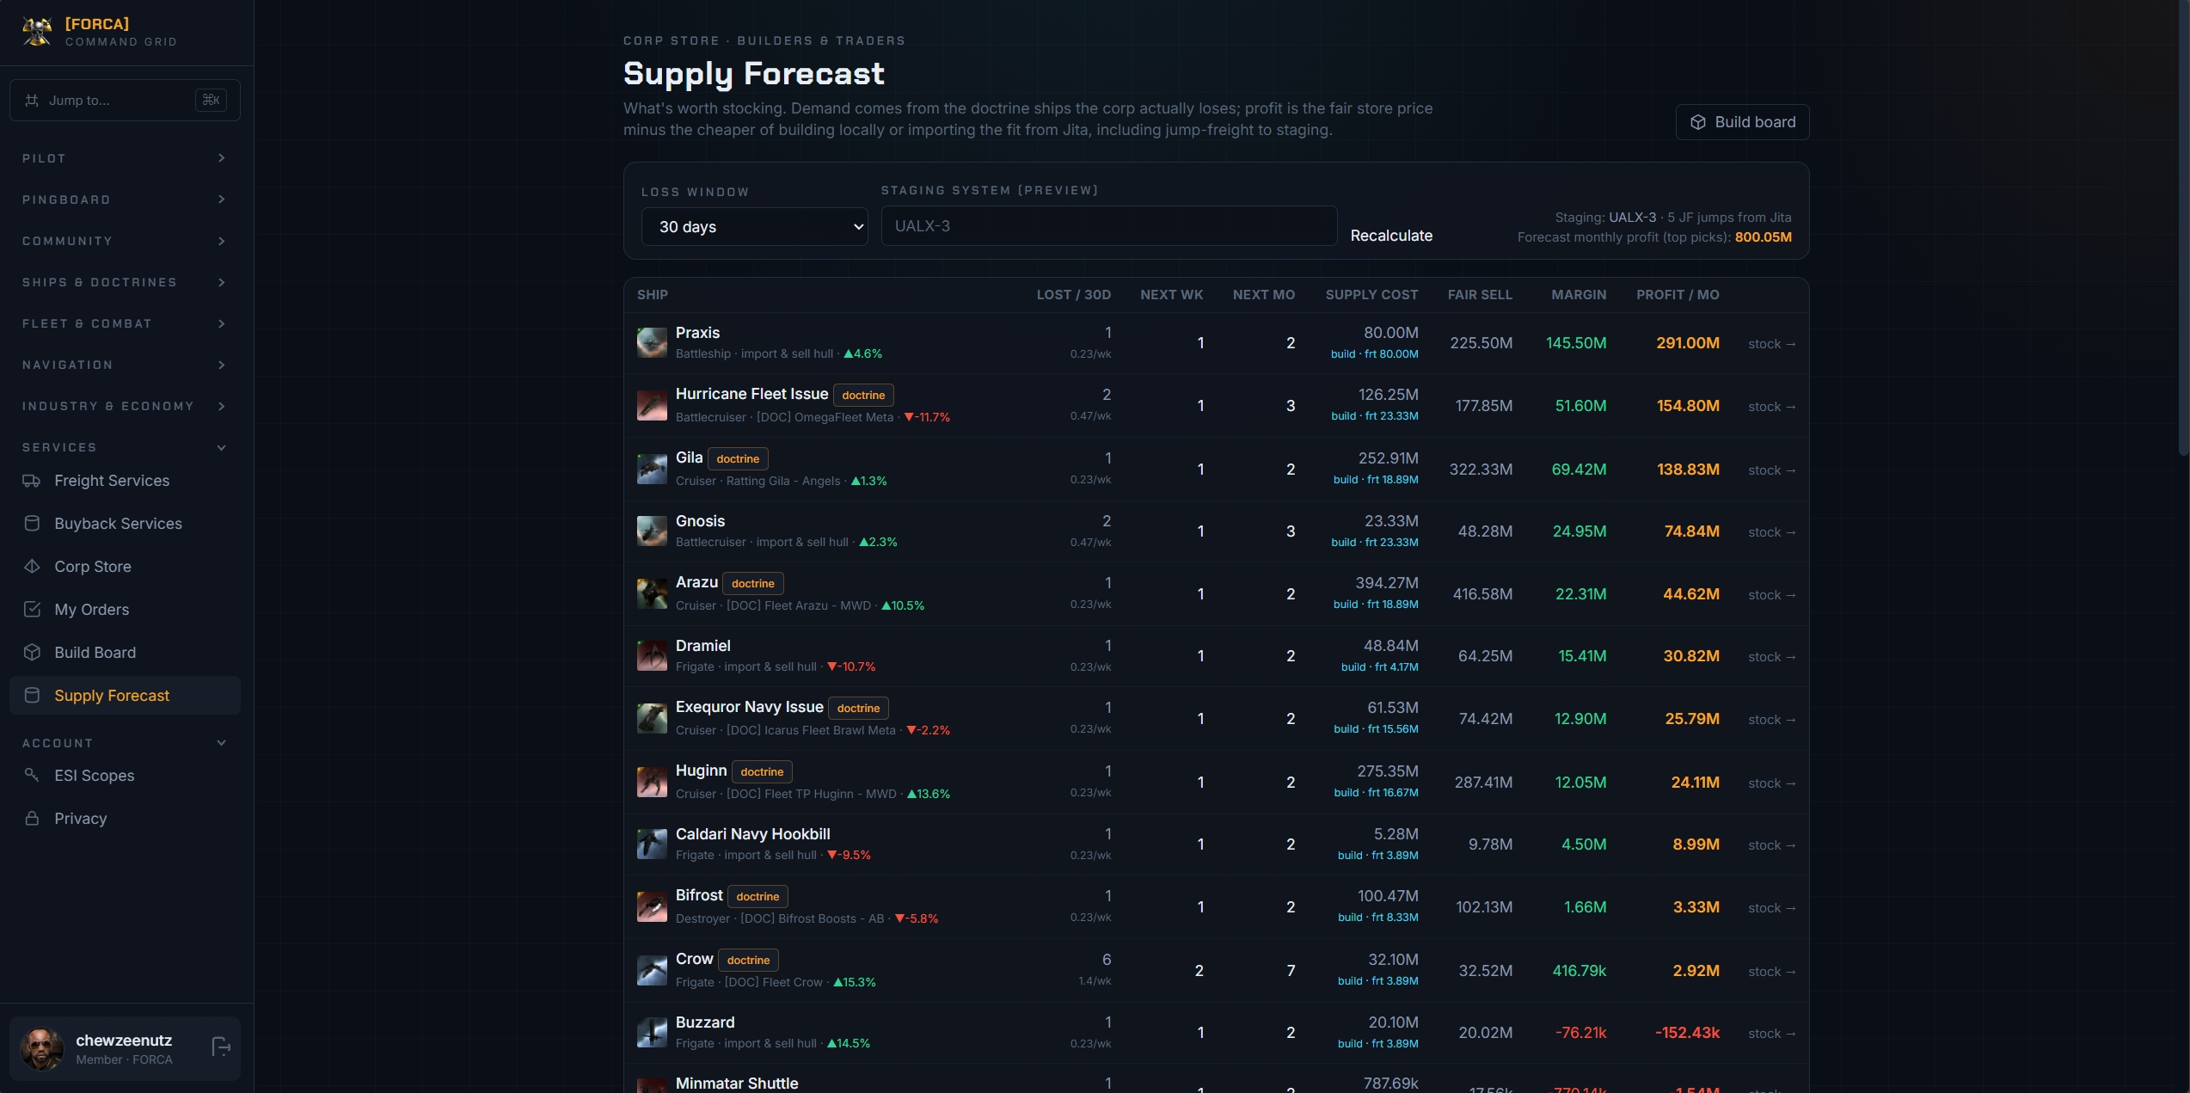Click the Staging System input field
Screen dimensions: 2190x1093
1108,226
